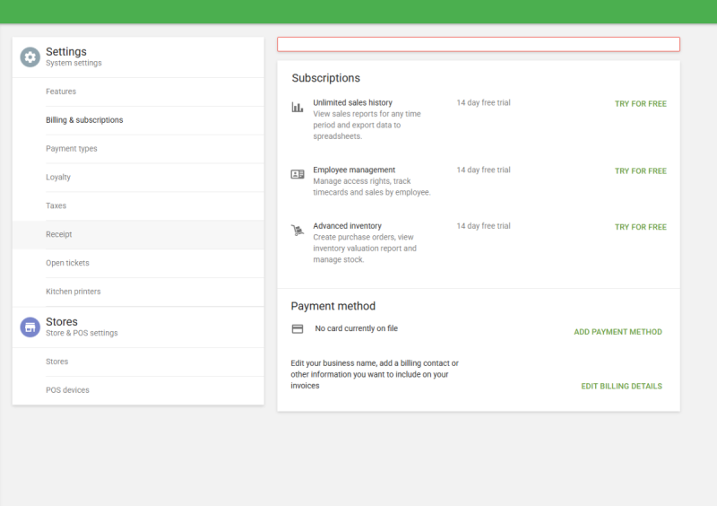Viewport: 717px width, 506px height.
Task: Select Receipt in the sidebar
Action: (59, 235)
